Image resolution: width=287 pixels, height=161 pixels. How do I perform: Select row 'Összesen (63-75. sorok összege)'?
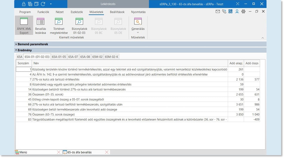click(x=138, y=114)
